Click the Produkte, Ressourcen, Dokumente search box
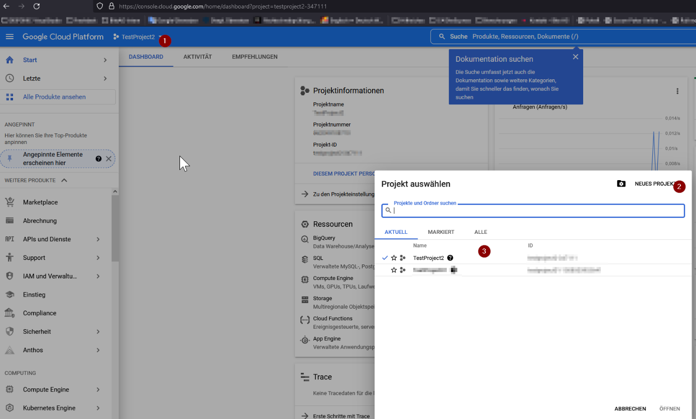The width and height of the screenshot is (696, 419). (x=563, y=37)
